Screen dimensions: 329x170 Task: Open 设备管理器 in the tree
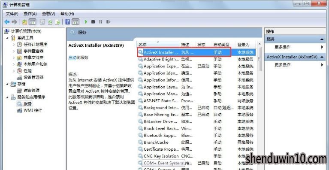tap(33, 77)
